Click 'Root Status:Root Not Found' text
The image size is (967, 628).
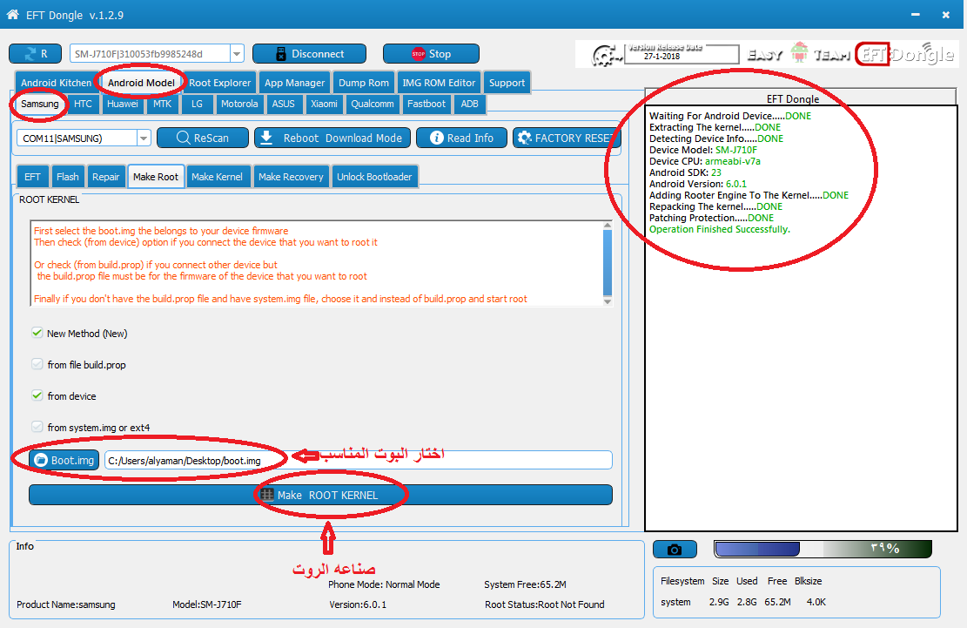coord(544,604)
